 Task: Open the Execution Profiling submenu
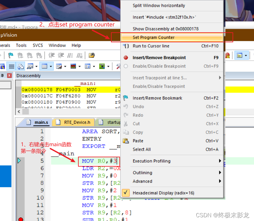tap(172, 161)
